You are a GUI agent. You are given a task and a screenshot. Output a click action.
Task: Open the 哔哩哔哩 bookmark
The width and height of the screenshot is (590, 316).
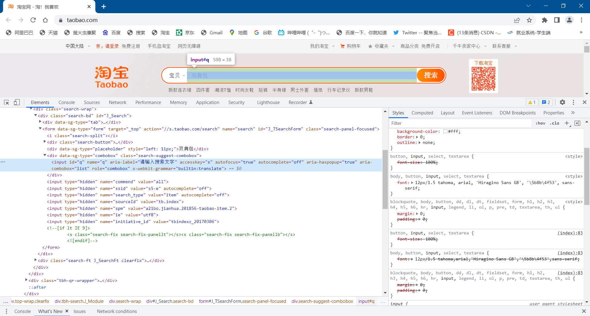tap(304, 33)
